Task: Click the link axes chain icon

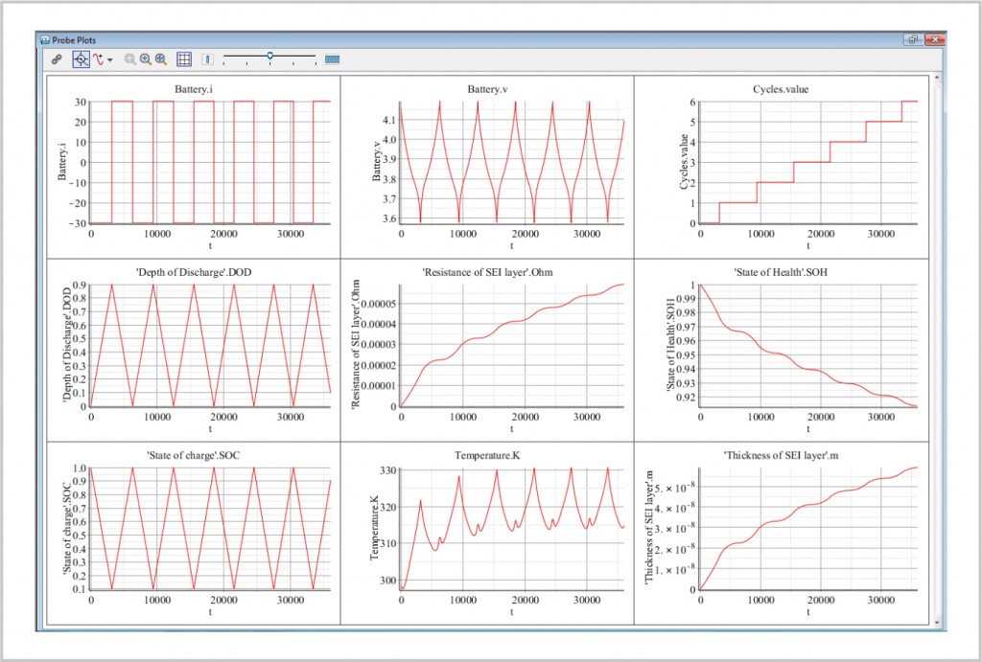Action: (x=57, y=59)
